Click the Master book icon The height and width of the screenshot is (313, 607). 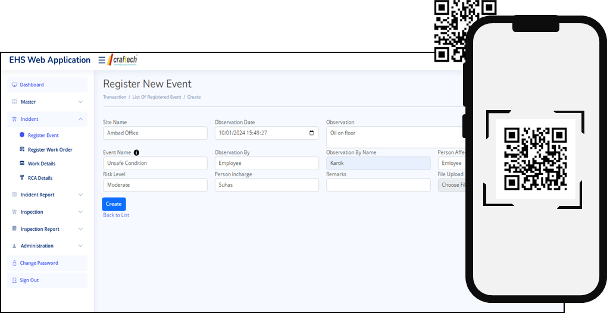coord(14,102)
